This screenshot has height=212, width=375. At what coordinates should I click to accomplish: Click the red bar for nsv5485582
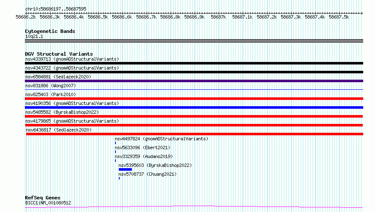194,116
